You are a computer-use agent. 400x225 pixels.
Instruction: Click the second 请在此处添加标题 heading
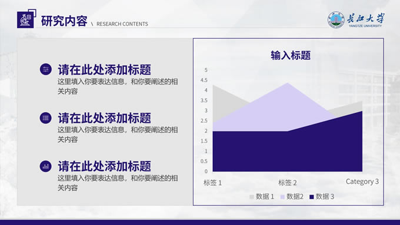[x=104, y=118]
